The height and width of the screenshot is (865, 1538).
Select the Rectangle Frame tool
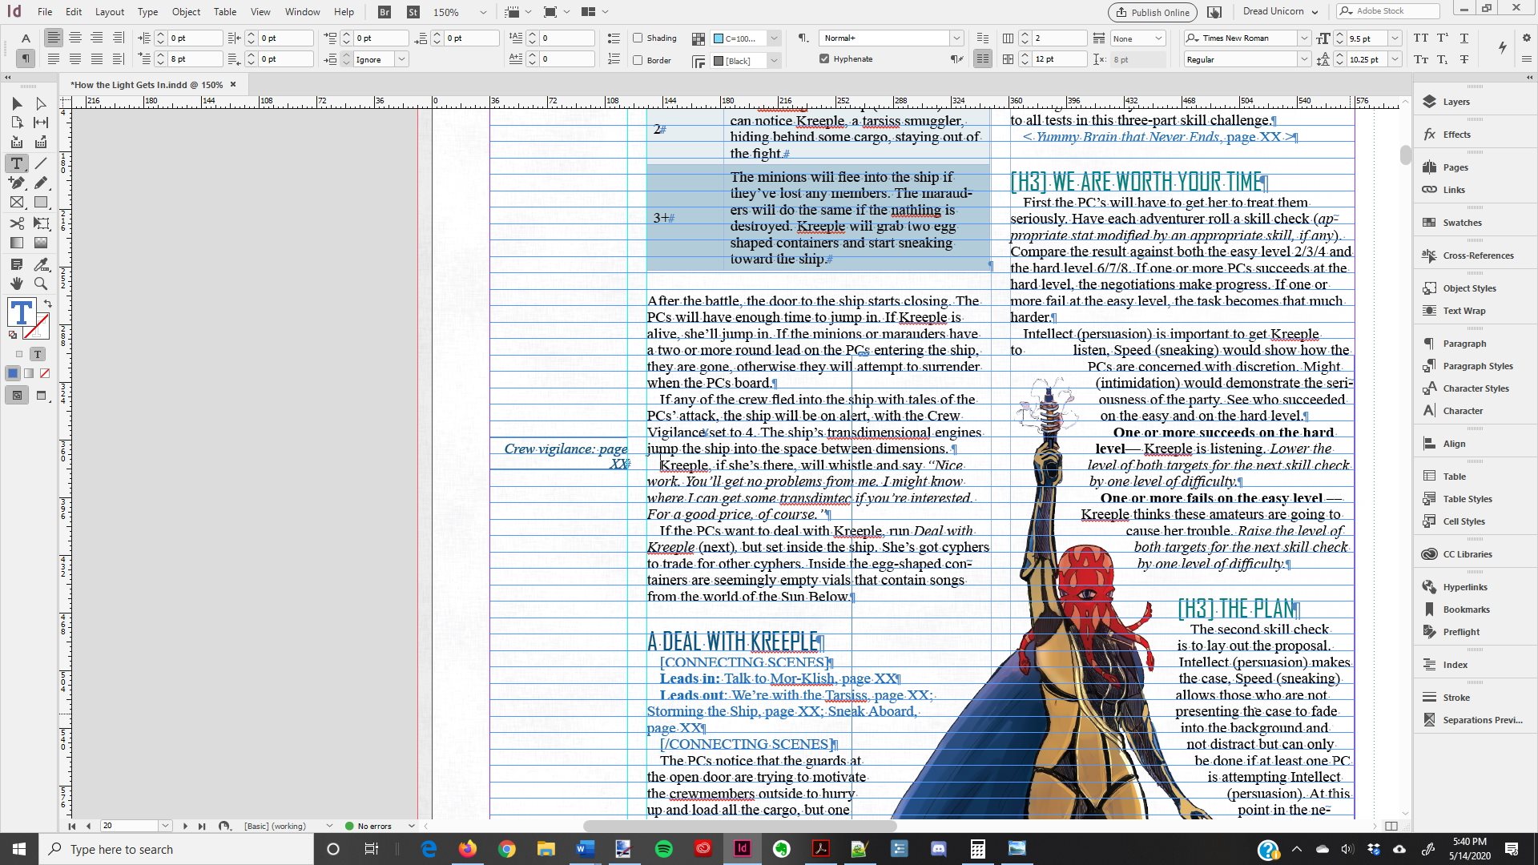(x=17, y=203)
